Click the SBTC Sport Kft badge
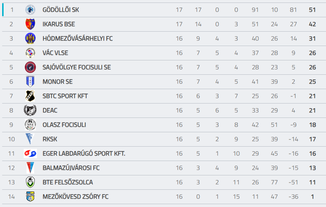This screenshot has width=326, height=207. (30, 96)
